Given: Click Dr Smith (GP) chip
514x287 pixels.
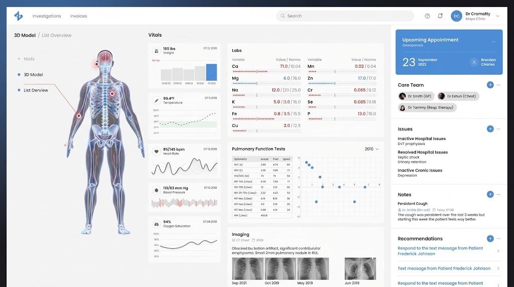Looking at the screenshot, I should point(416,96).
